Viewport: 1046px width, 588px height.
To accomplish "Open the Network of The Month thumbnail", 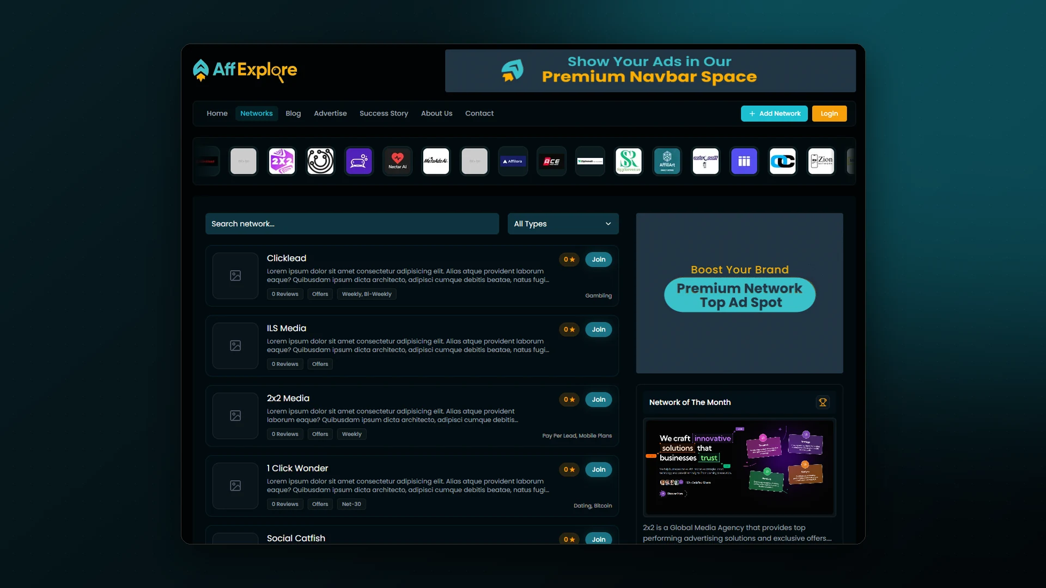I will coord(739,467).
